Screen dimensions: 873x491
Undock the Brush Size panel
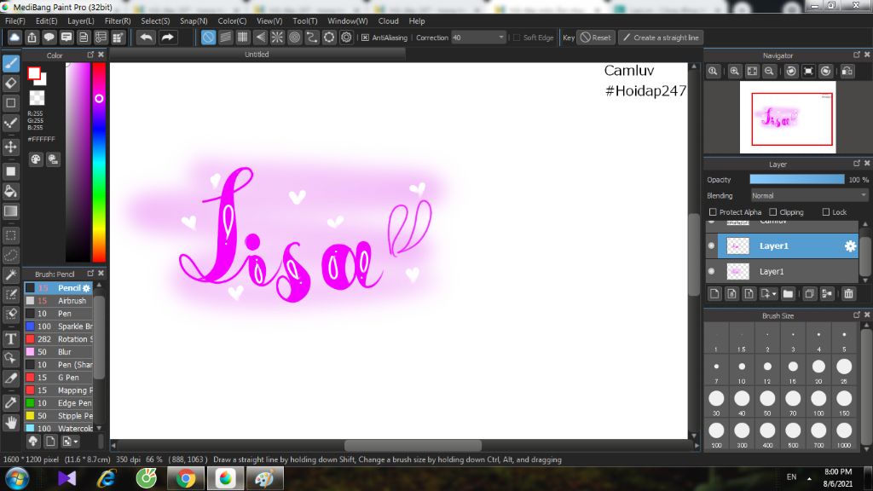[856, 315]
